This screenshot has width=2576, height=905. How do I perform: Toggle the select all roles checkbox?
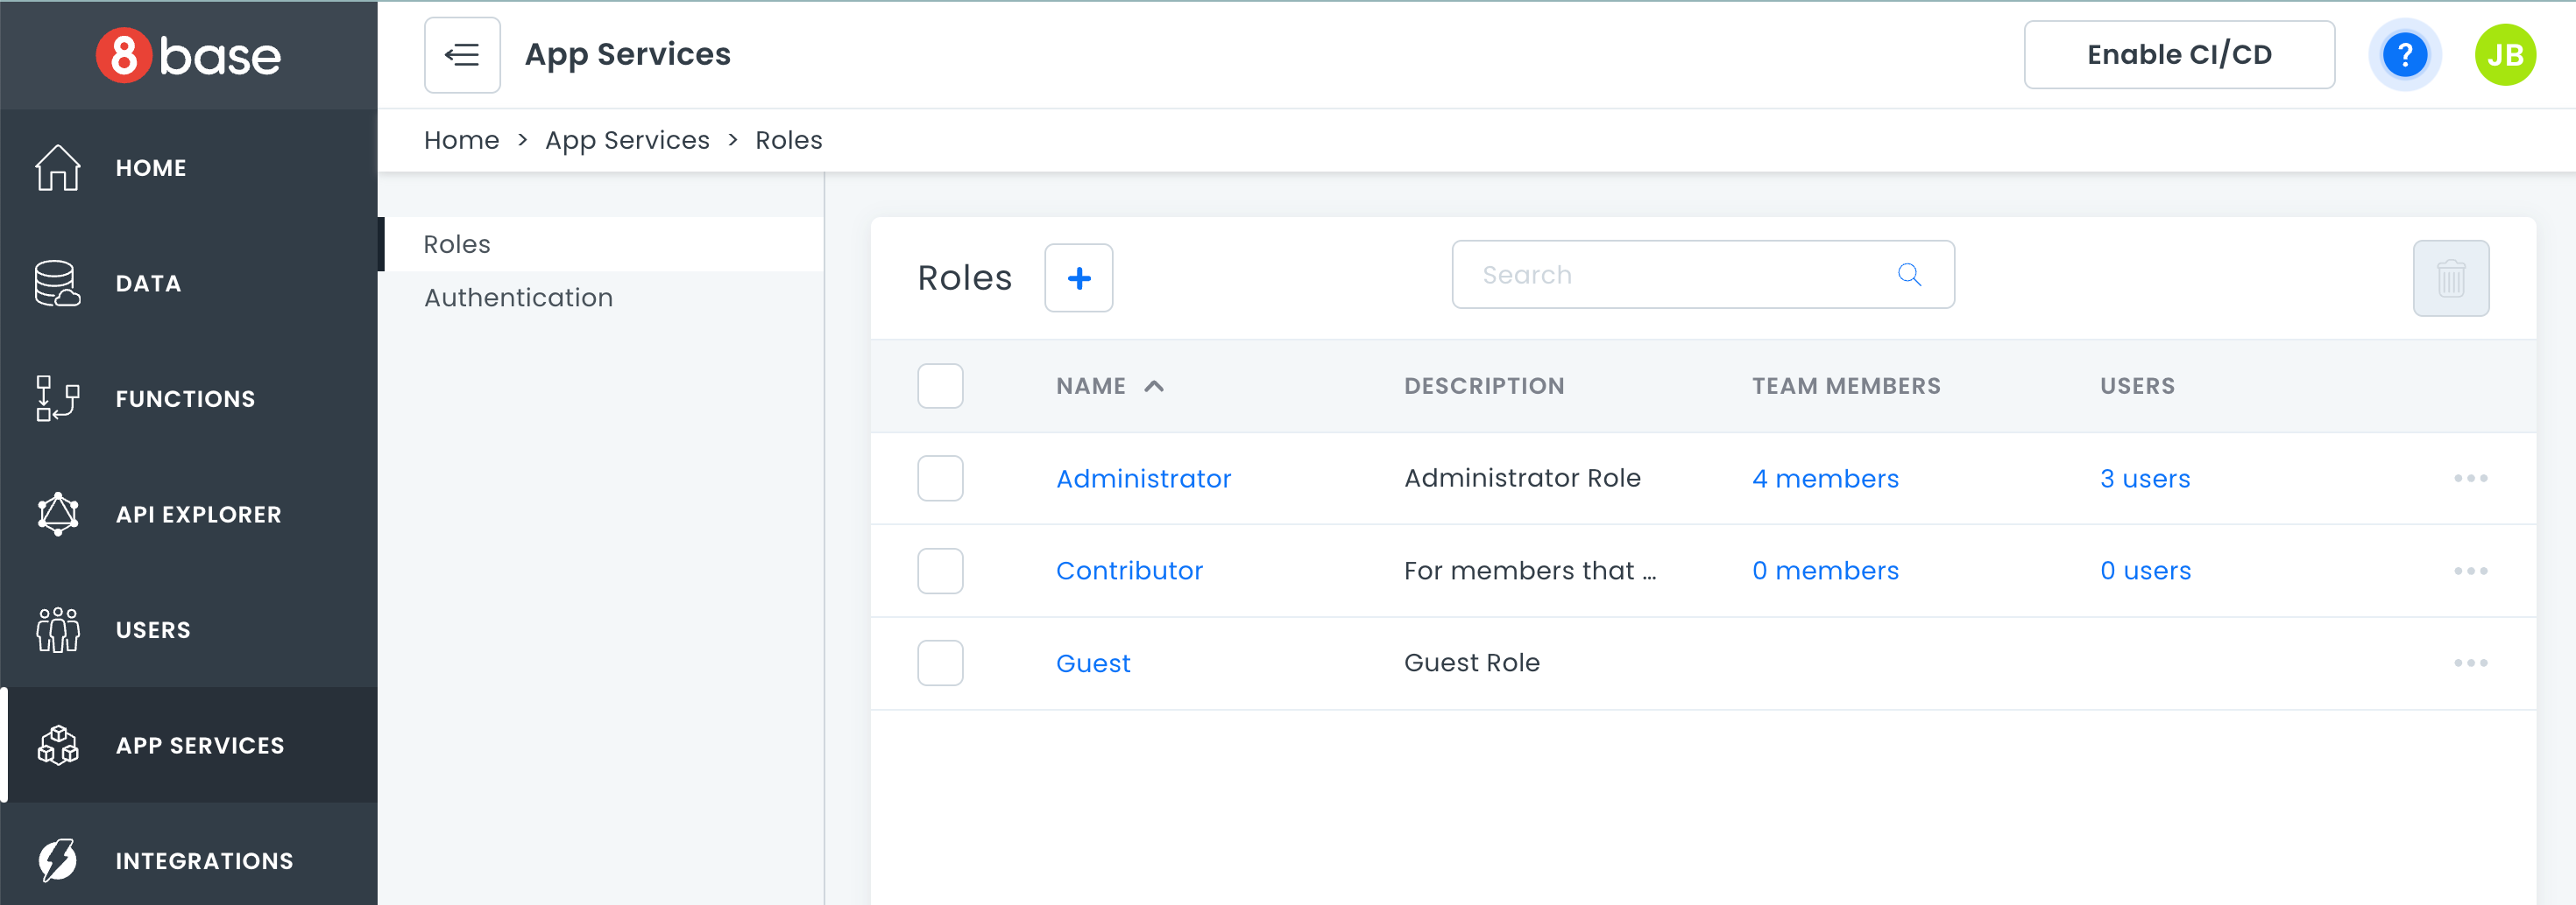[940, 387]
